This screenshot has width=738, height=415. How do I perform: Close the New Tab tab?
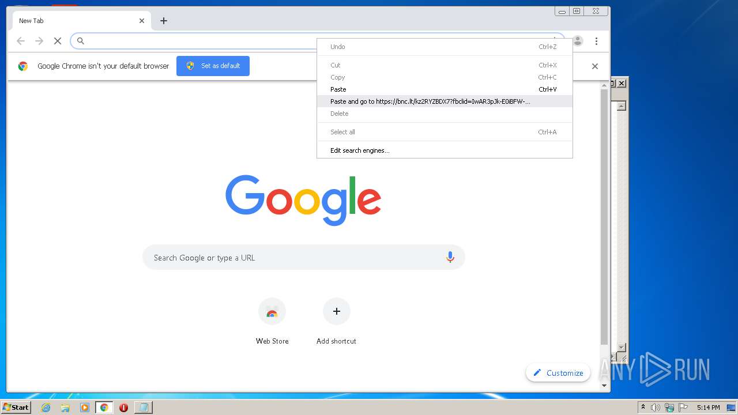[142, 21]
